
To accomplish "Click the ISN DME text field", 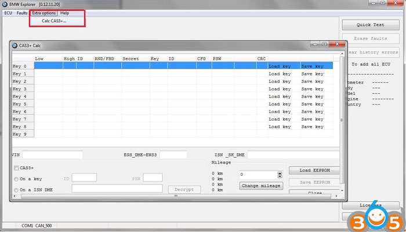I will tap(117, 188).
